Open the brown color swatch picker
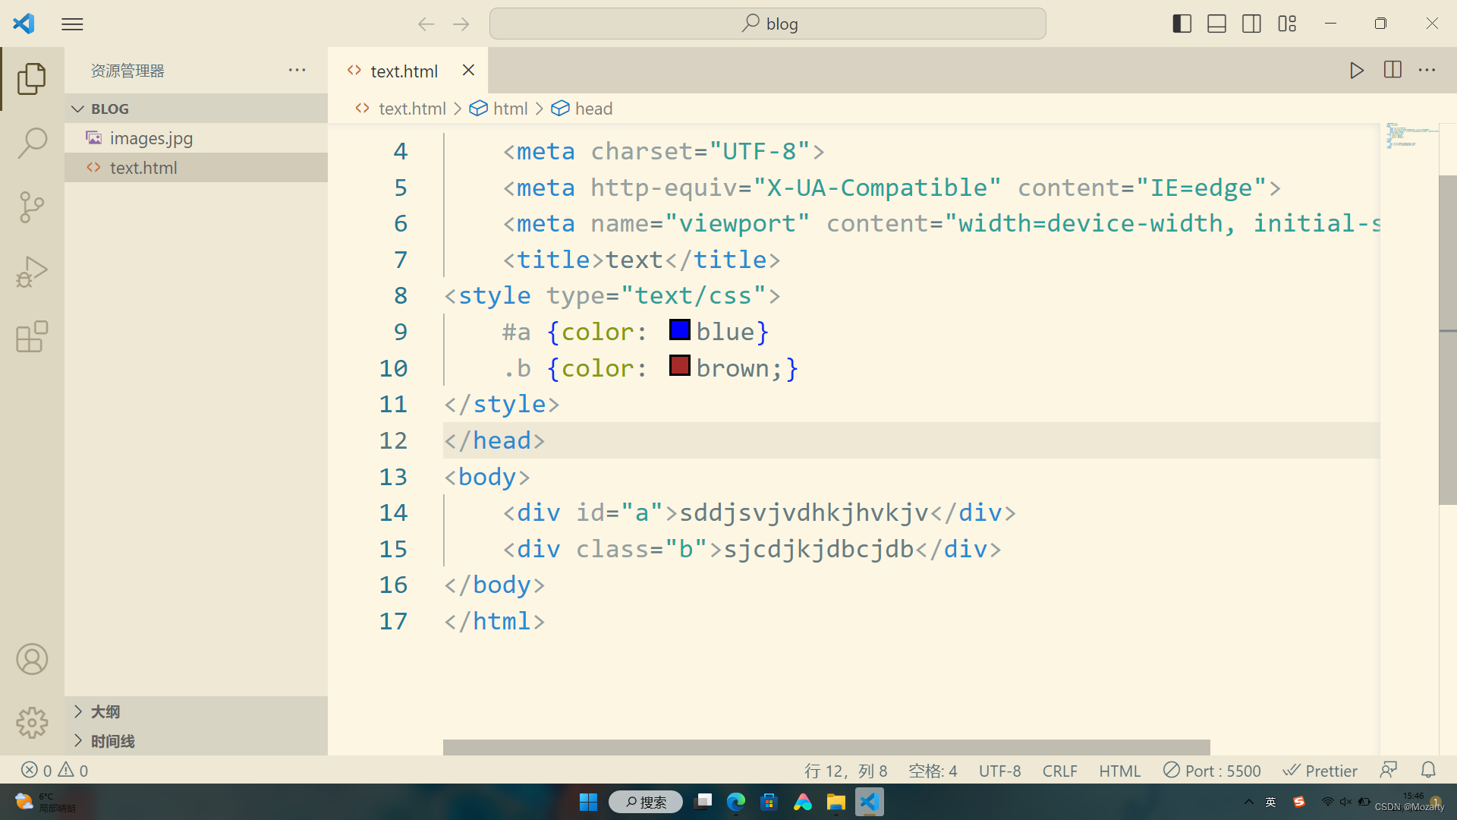The image size is (1457, 820). 680,366
